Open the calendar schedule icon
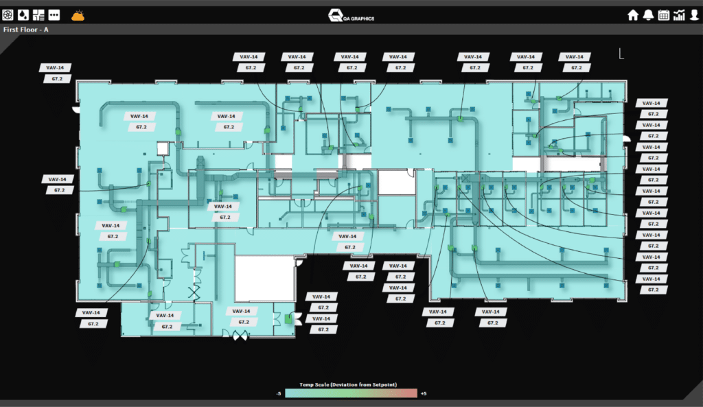Image resolution: width=703 pixels, height=407 pixels. (x=664, y=15)
